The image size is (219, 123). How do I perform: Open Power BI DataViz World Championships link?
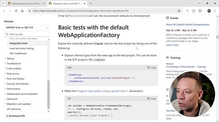click(x=188, y=25)
